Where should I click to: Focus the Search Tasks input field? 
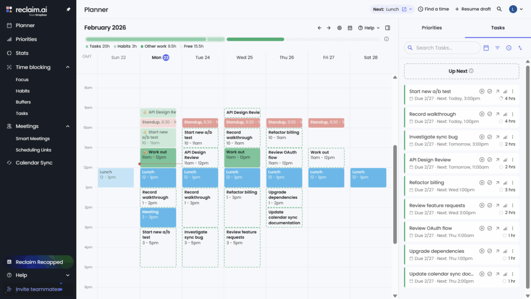[x=446, y=48]
